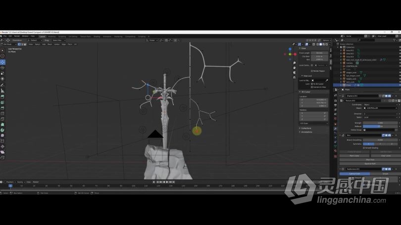Click the Mark Root button
The image size is (401, 225).
[x=370, y=160]
